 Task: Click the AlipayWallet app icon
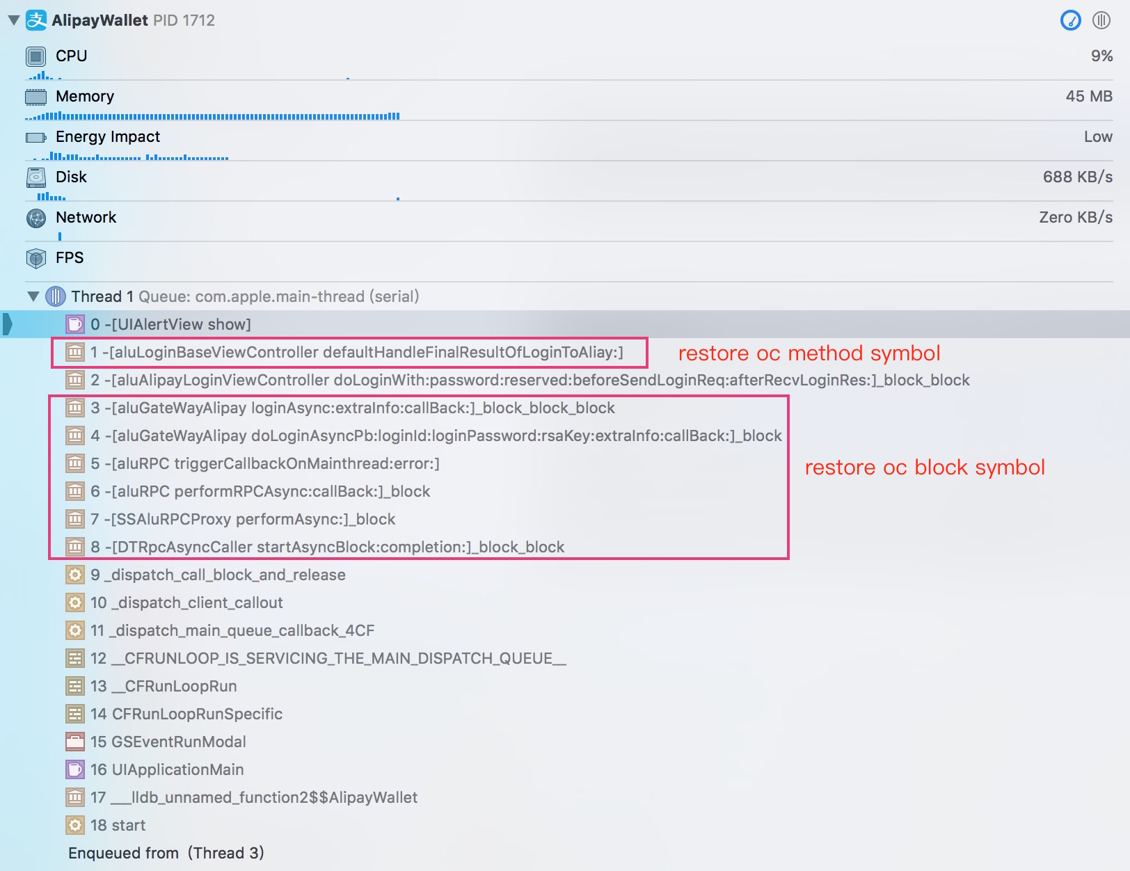(36, 20)
